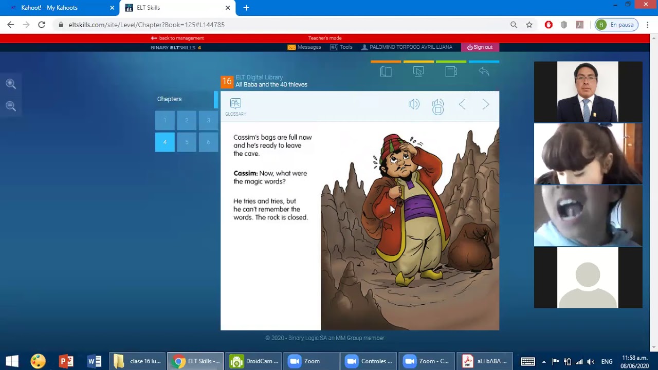The height and width of the screenshot is (370, 658).
Task: Go to the next page of the story
Action: click(x=486, y=105)
